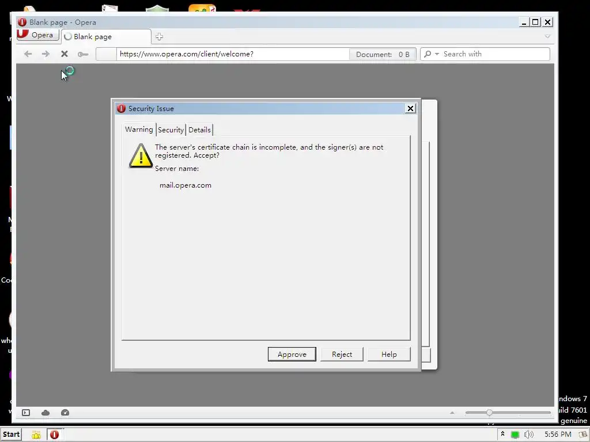
Task: Click the Opera logo in dialog title bar
Action: pos(121,109)
